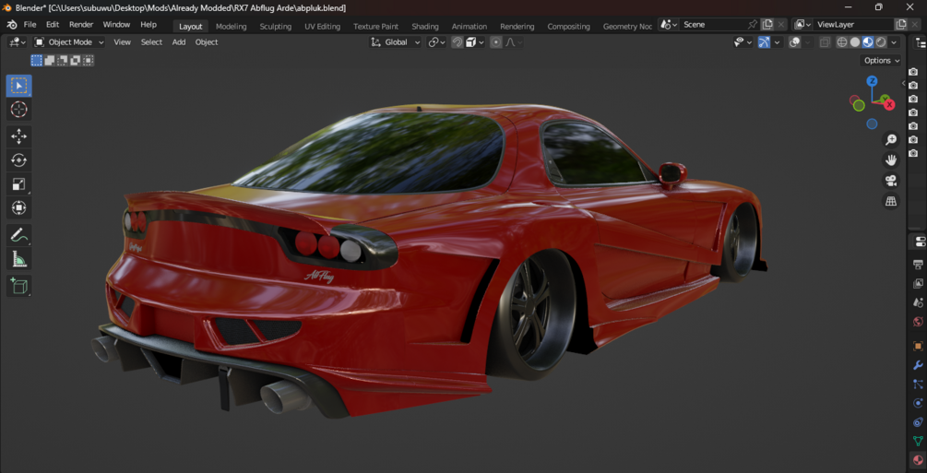Switch perspective/orthographic with grid icon
This screenshot has width=927, height=473.
(890, 201)
